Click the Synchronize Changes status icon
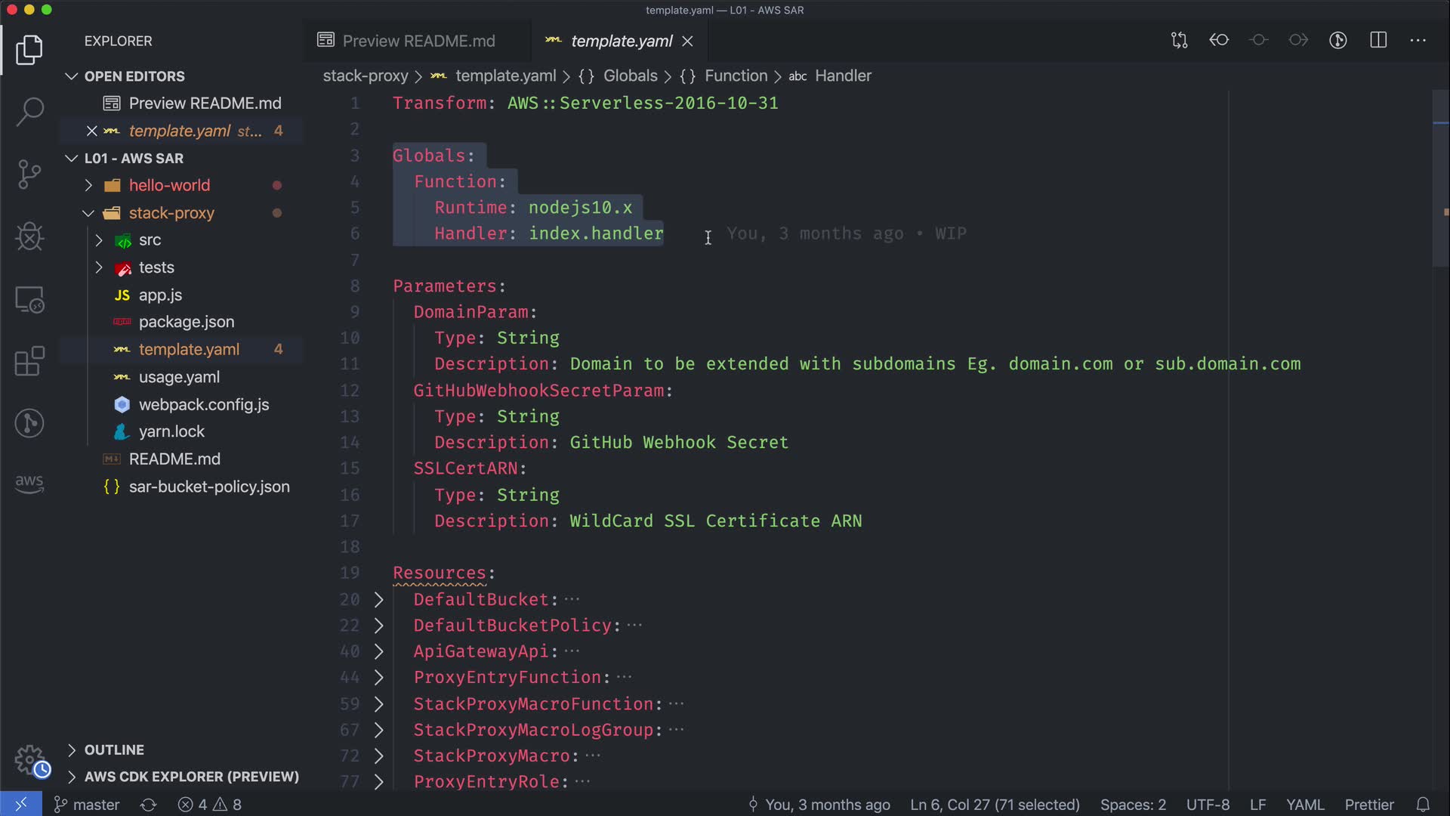This screenshot has width=1450, height=816. 149,805
